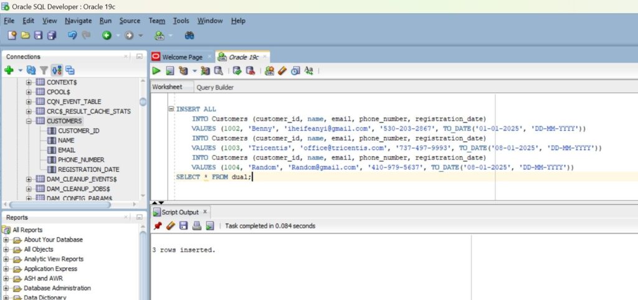Toggle the filter icon in Connections panel

(44, 70)
